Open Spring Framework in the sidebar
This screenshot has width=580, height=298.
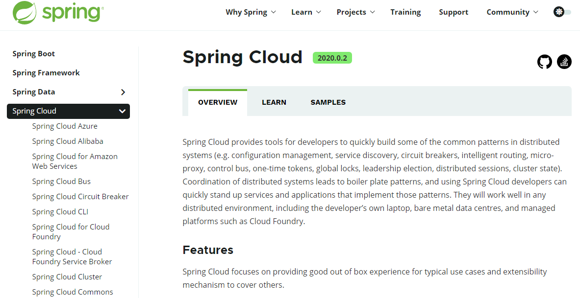click(x=46, y=73)
